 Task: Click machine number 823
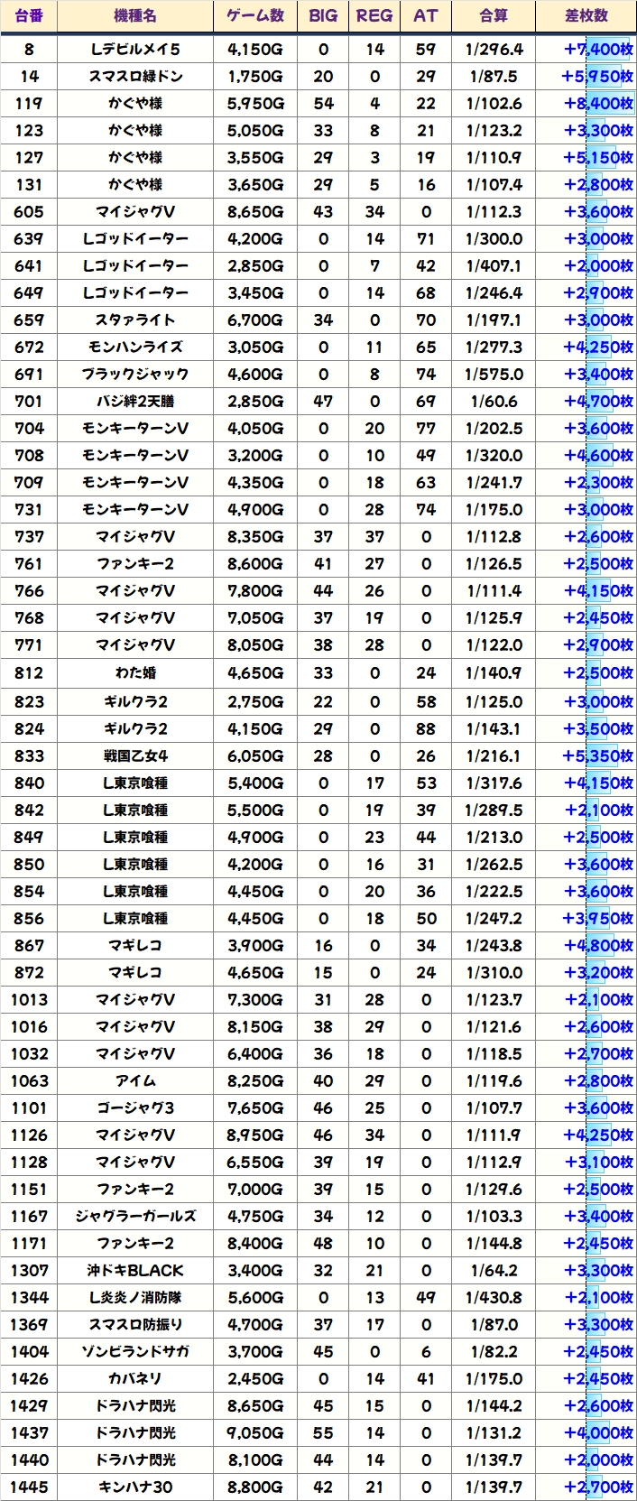[29, 701]
